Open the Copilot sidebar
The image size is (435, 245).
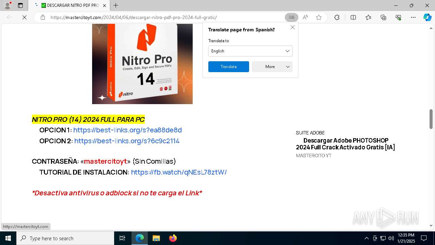(x=427, y=17)
